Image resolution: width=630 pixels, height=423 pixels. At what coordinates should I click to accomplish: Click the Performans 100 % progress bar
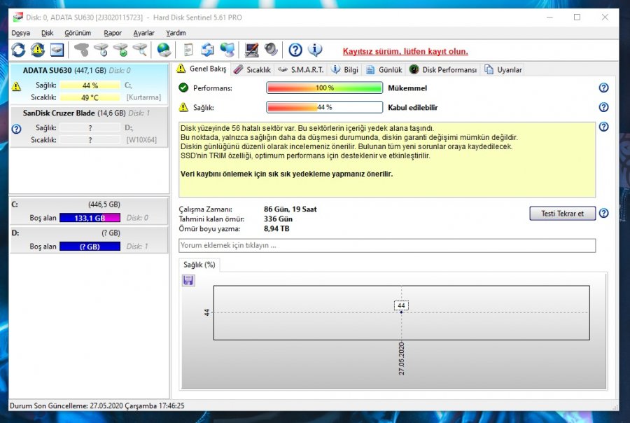[x=324, y=88]
